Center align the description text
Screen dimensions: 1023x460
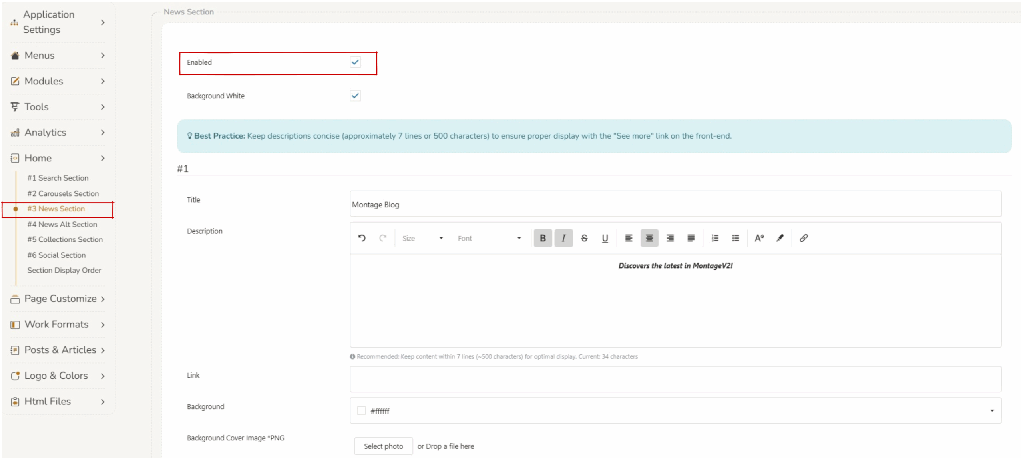coord(649,238)
